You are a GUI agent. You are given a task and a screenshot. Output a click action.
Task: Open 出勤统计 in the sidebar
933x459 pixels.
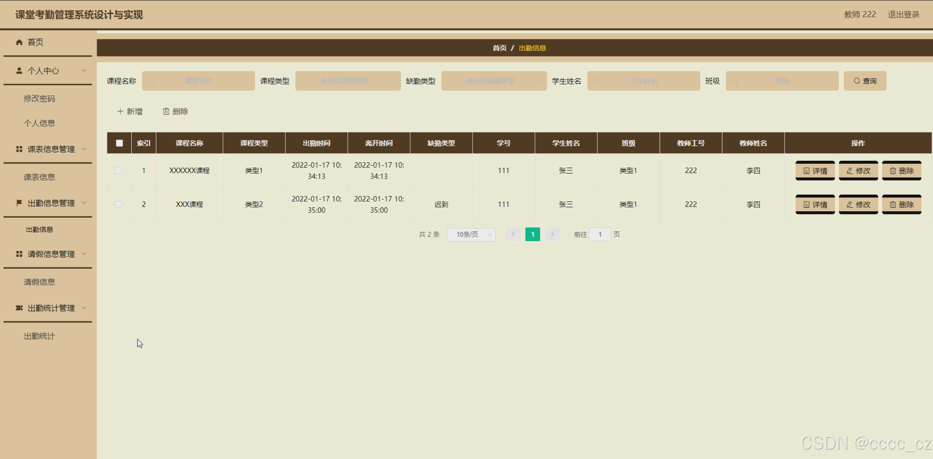[x=39, y=336]
